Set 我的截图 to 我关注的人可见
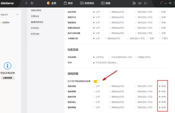175x113 pixels. point(136,92)
